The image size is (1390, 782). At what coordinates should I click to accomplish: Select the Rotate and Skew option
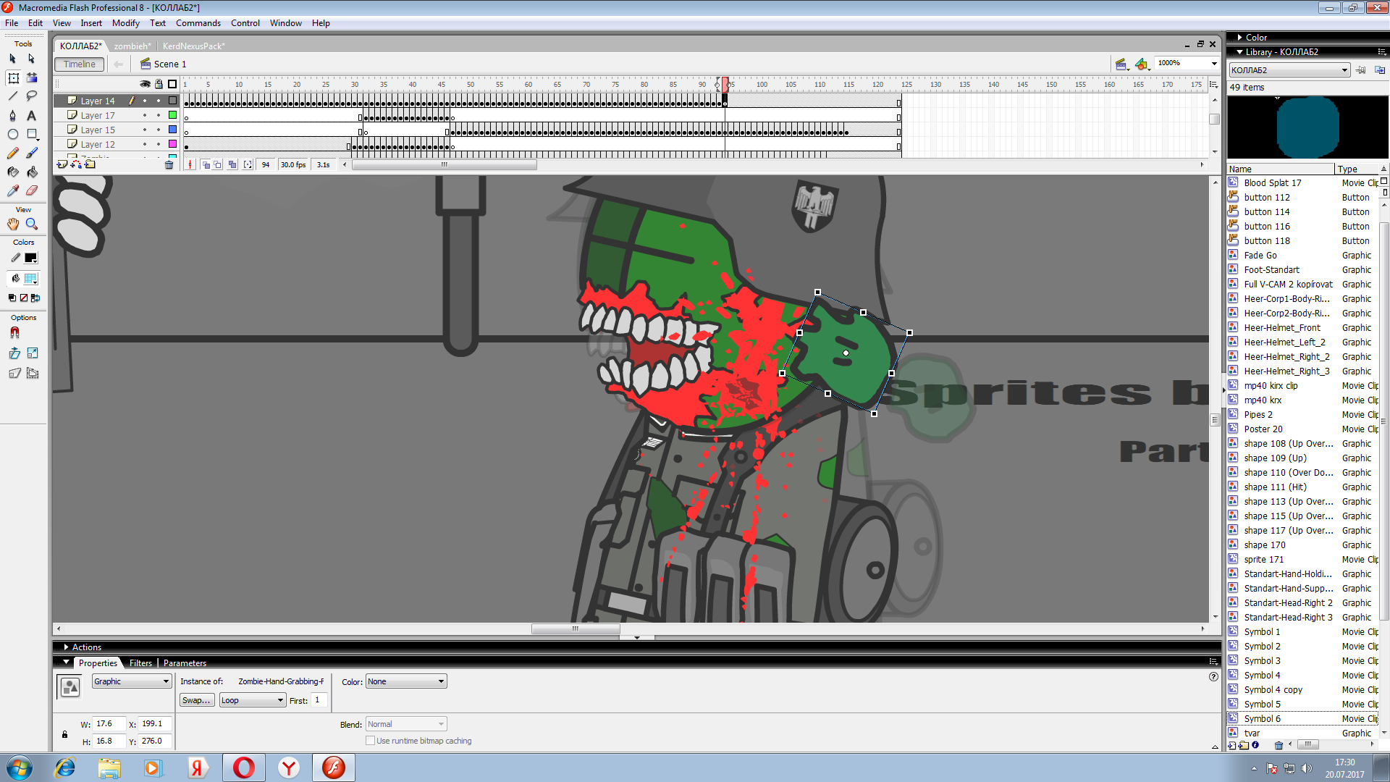[14, 353]
